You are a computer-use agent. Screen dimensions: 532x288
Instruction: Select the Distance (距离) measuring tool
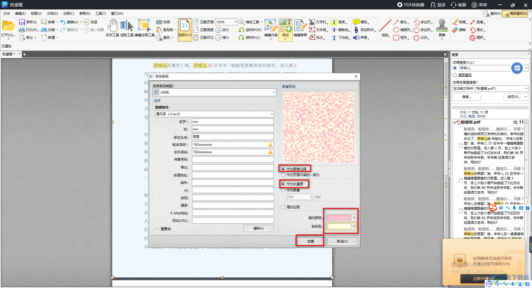point(477,22)
